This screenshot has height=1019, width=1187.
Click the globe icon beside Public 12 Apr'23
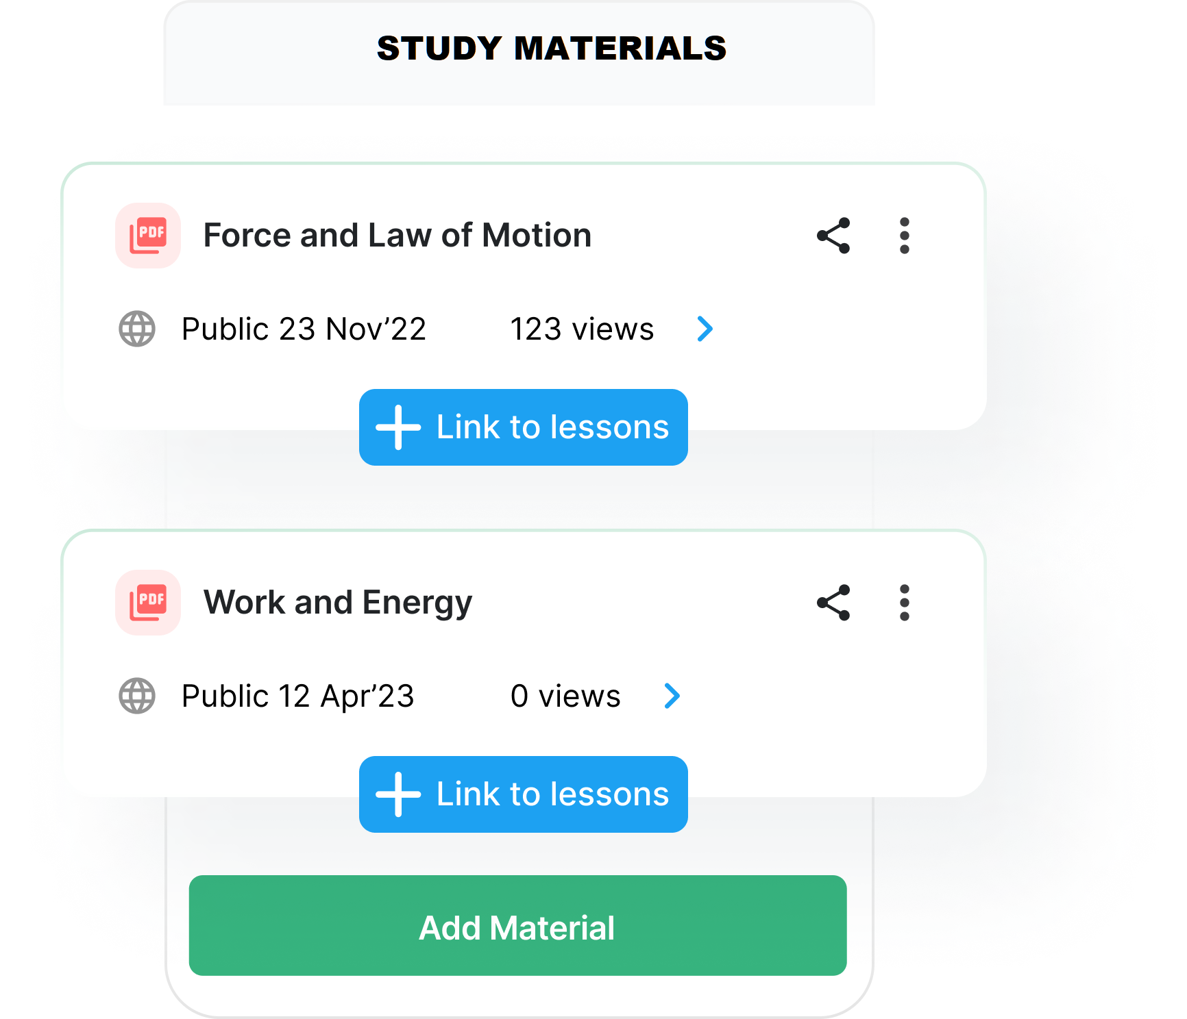point(137,696)
